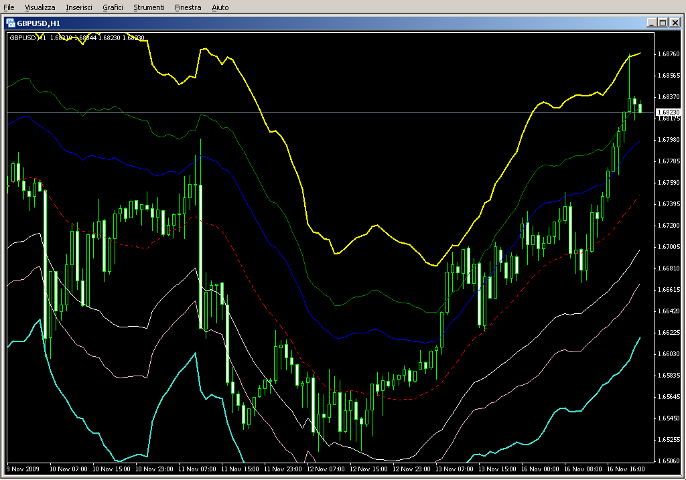Click the GBPUSD,H1 window title text
This screenshot has width=686, height=480.
coord(38,23)
